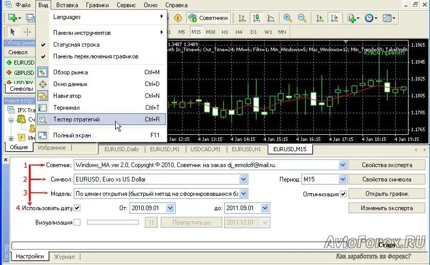The width and height of the screenshot is (430, 265).
Task: Toggle the Статусная строка menu option
Action: tap(101, 45)
